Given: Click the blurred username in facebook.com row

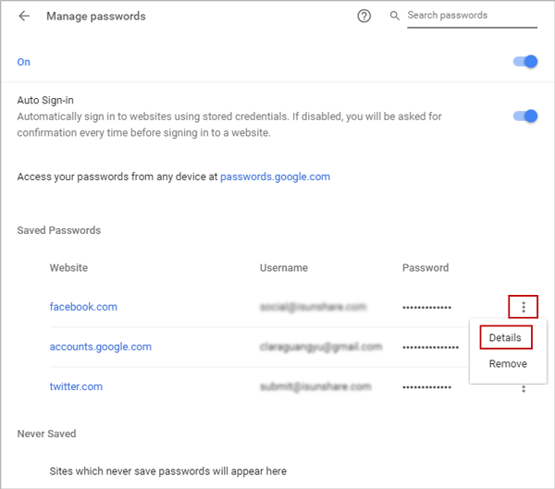Looking at the screenshot, I should pos(314,307).
